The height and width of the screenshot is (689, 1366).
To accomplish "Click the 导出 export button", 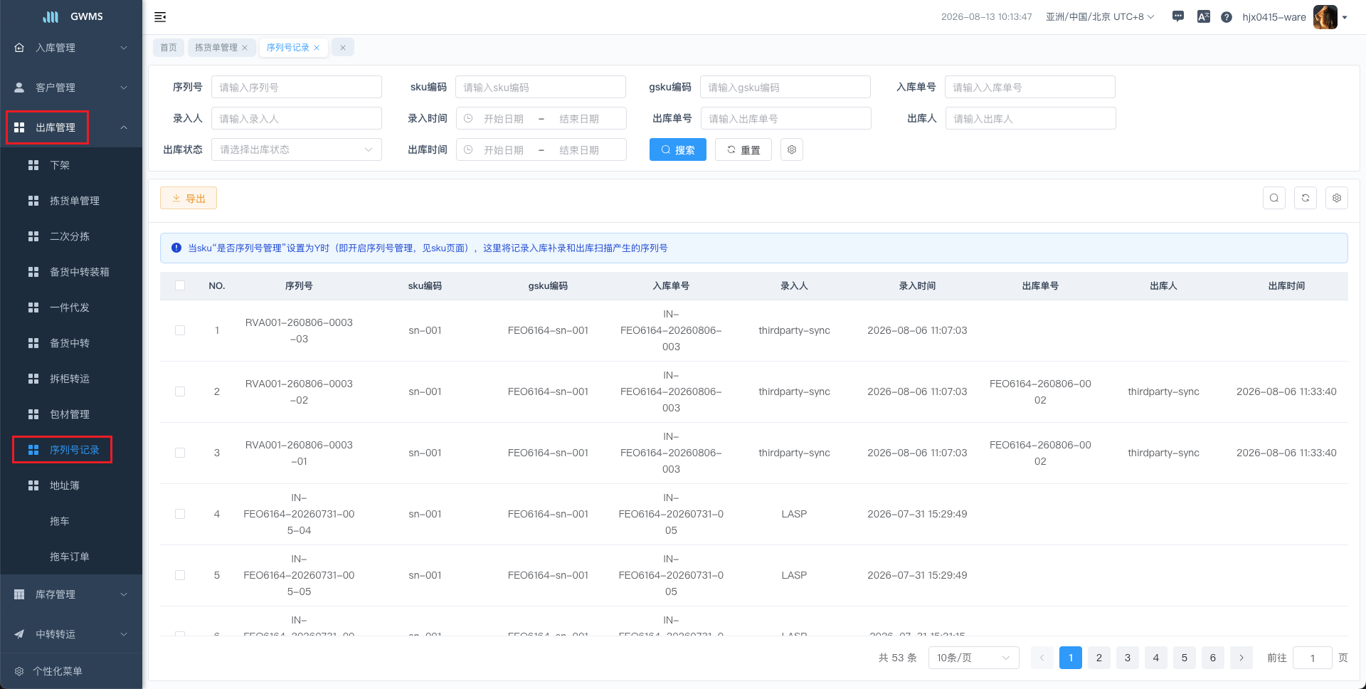I will click(x=189, y=198).
